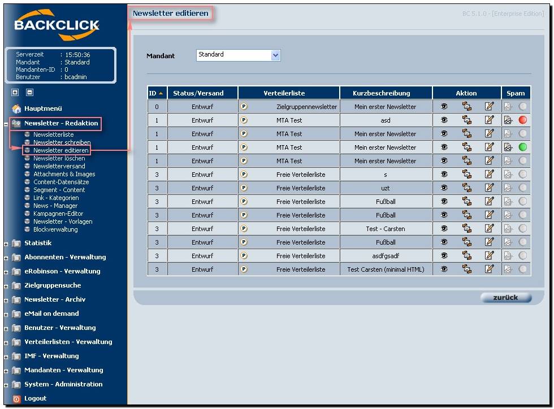Collapse all menu folders with minus button
This screenshot has height=409, width=554.
[29, 93]
